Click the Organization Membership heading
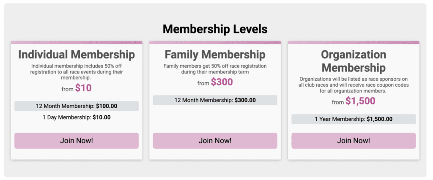Viewport: 433px width, 180px height. (354, 61)
